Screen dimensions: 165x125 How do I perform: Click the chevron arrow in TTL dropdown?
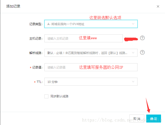point(133,82)
